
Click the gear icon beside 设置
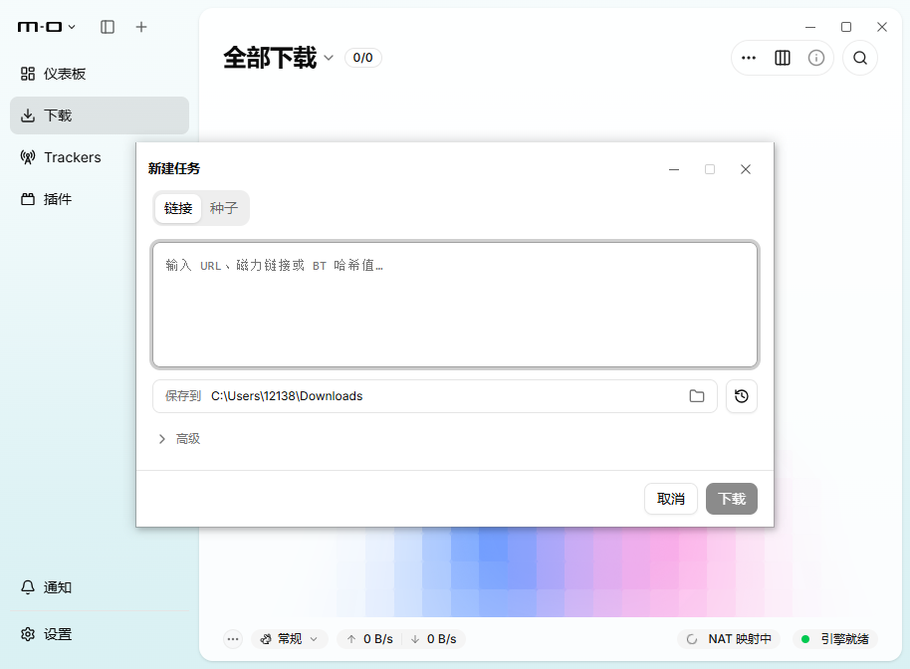[28, 634]
